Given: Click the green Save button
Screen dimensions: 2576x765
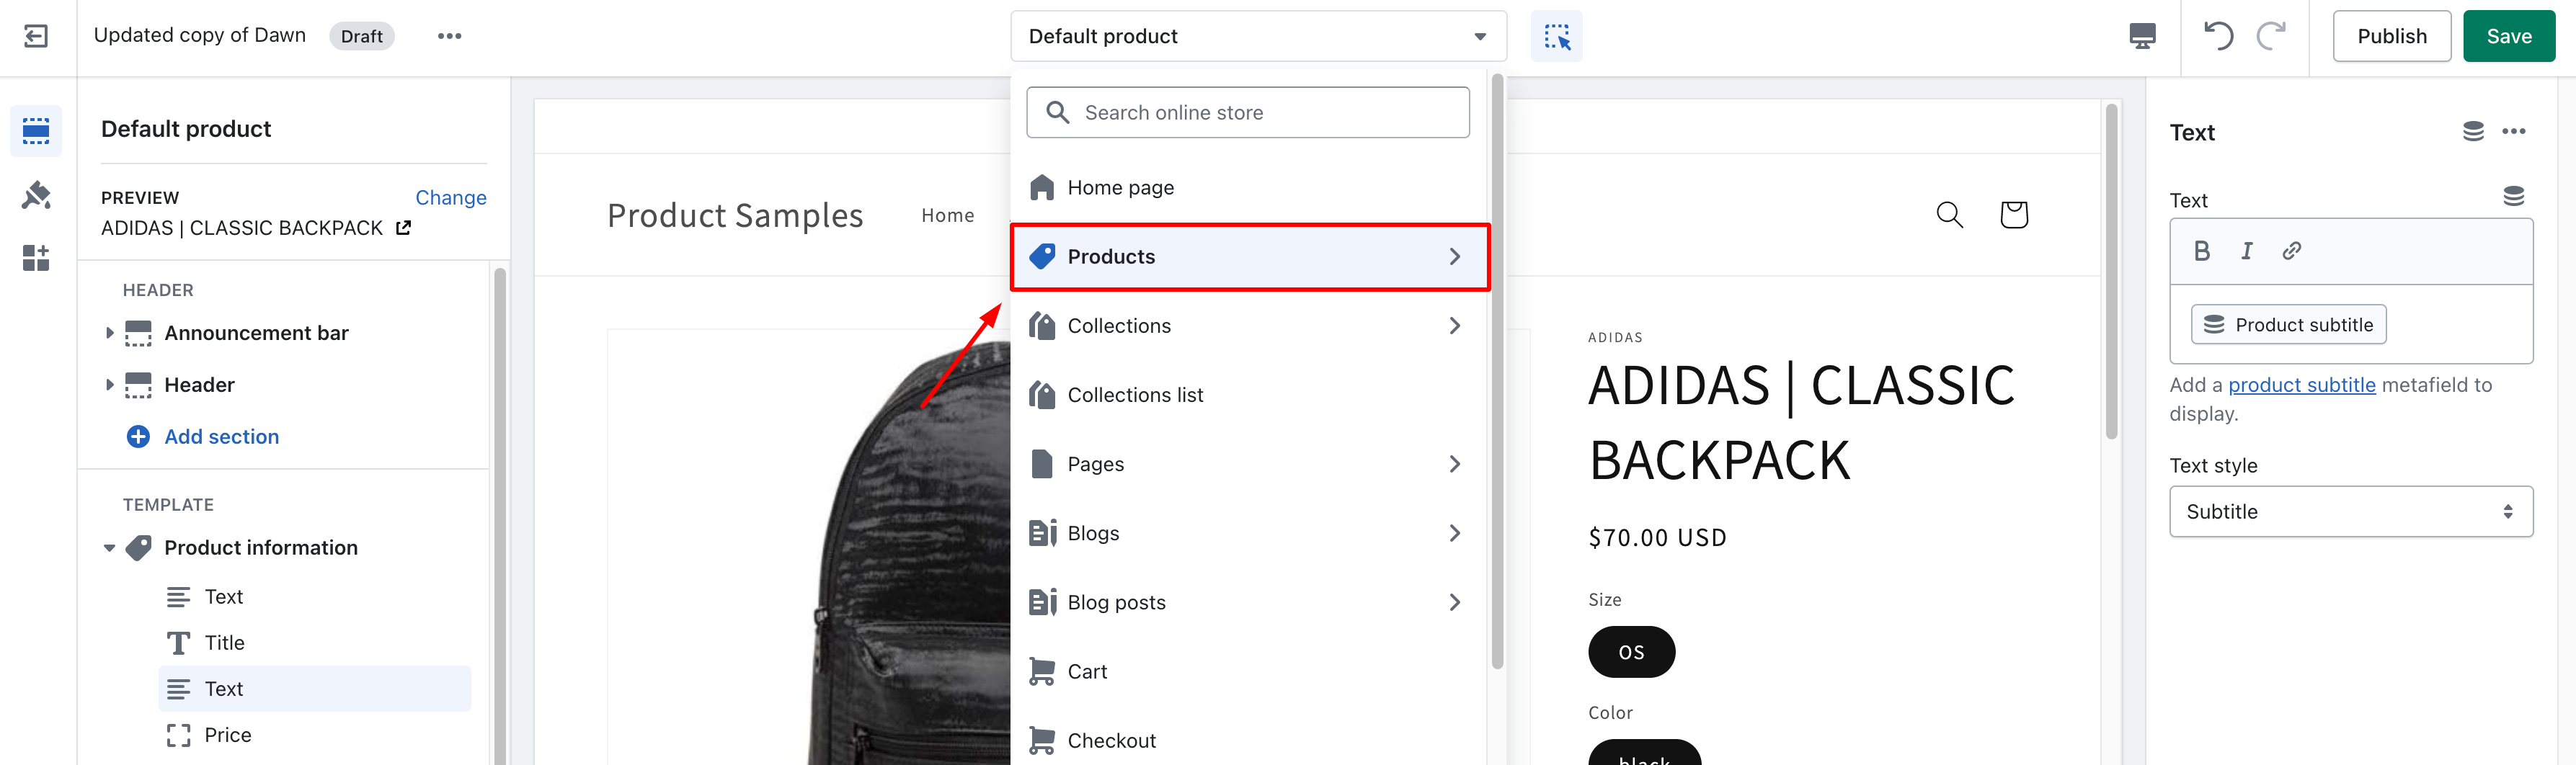Looking at the screenshot, I should pyautogui.click(x=2508, y=37).
